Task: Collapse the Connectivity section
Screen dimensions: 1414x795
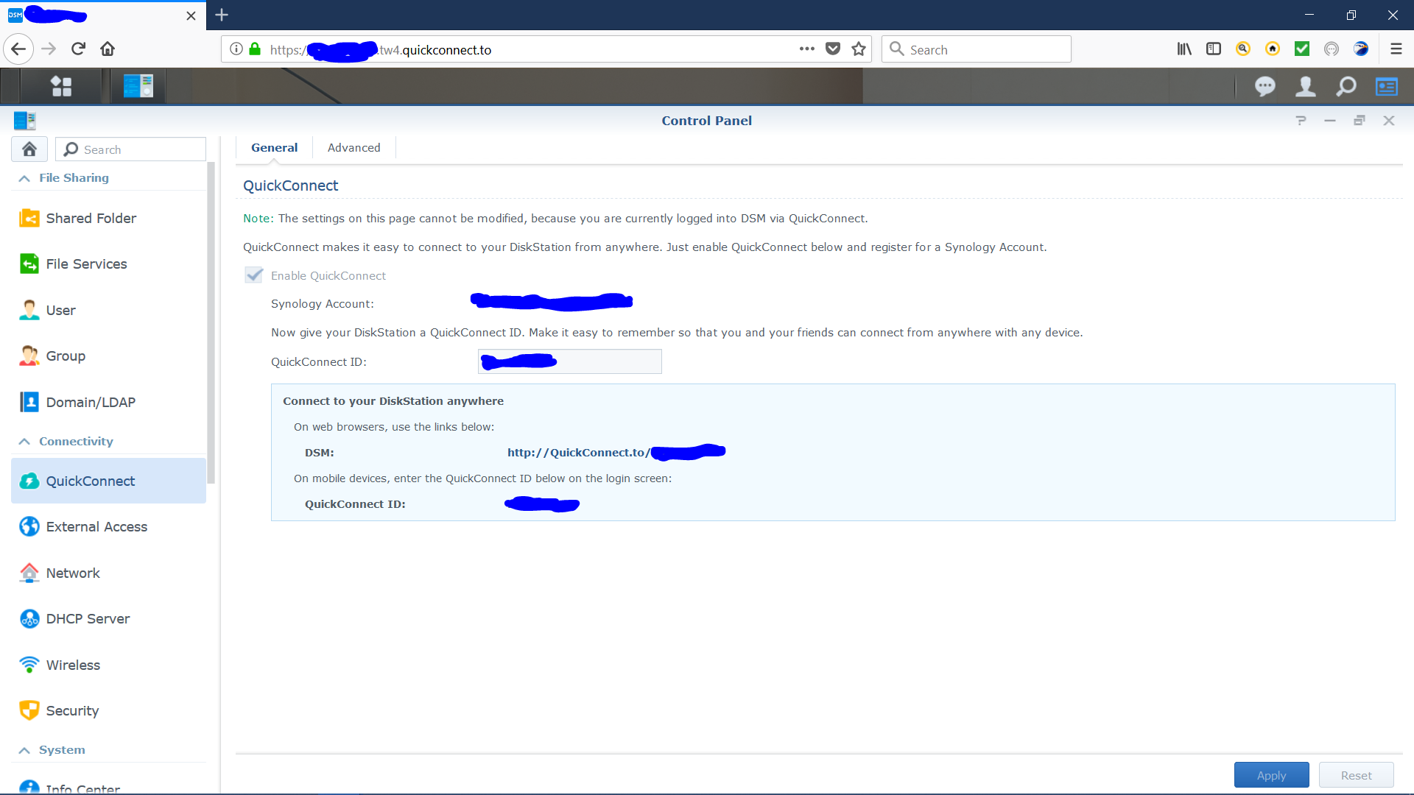Action: click(x=24, y=442)
